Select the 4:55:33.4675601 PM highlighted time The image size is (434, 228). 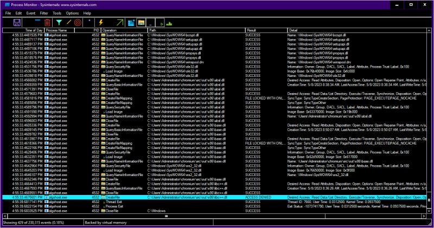[27, 197]
